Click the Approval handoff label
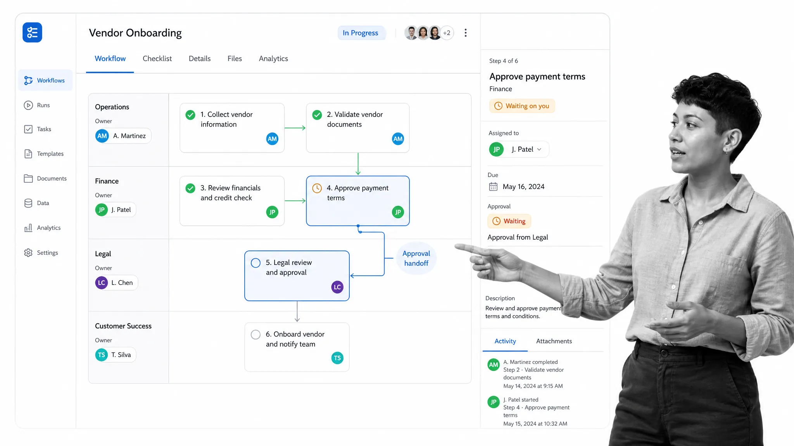Image resolution: width=794 pixels, height=446 pixels. pyautogui.click(x=416, y=258)
